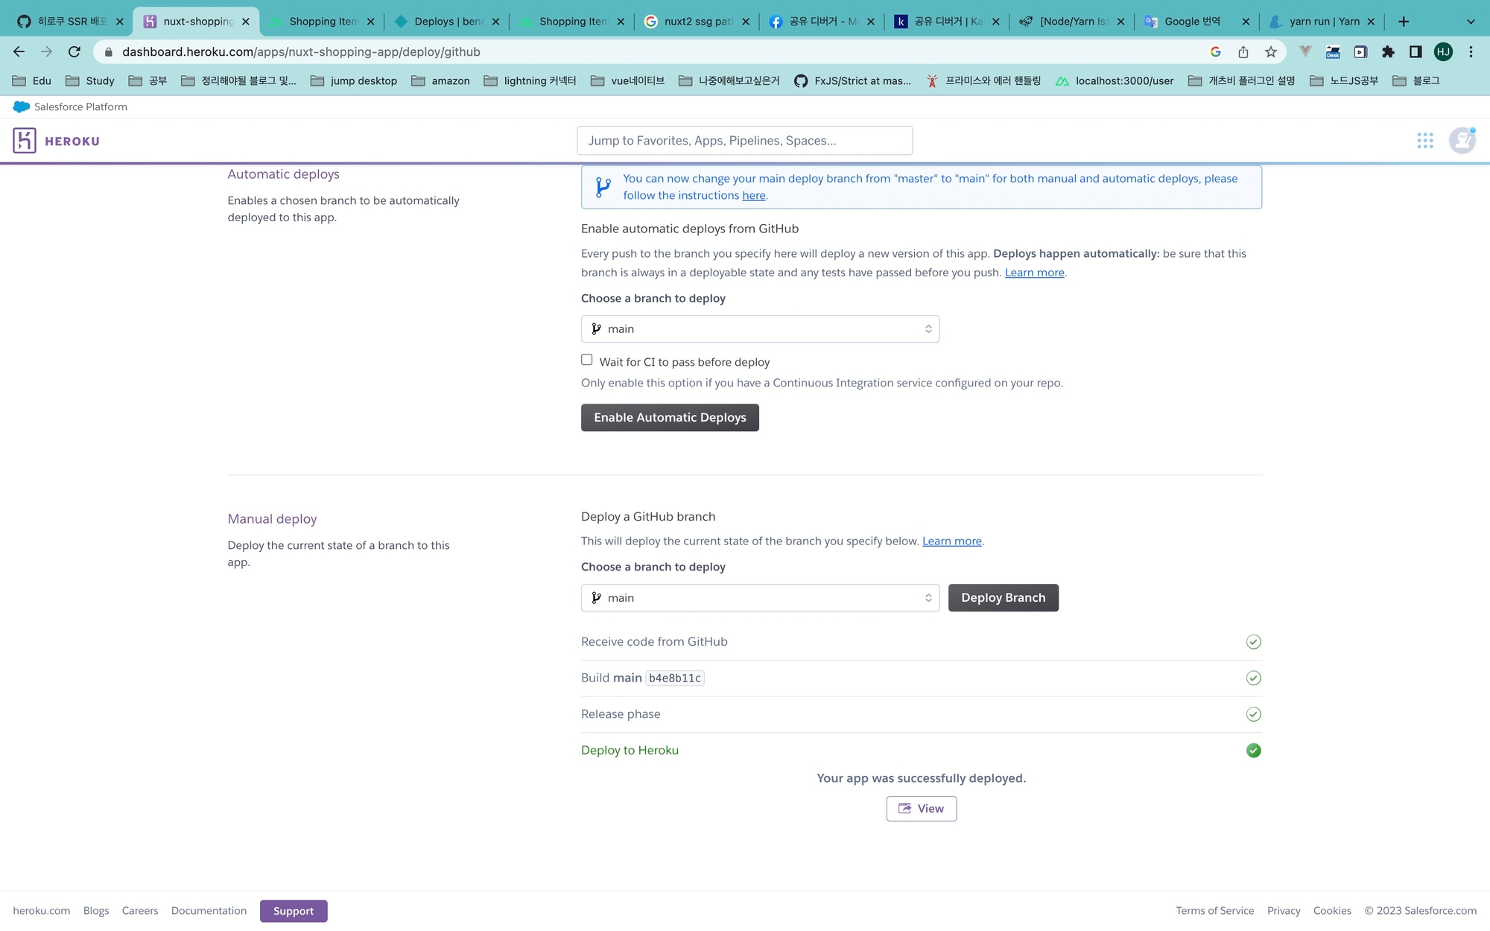Click the Support button
This screenshot has height=931, width=1490.
[294, 911]
